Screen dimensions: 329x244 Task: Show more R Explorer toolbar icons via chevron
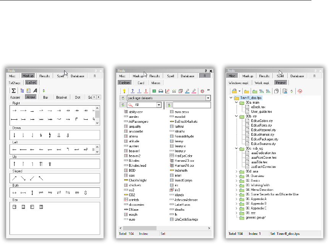tap(208, 90)
